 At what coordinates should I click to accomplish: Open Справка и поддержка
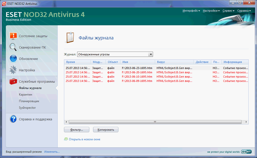coord(35,119)
